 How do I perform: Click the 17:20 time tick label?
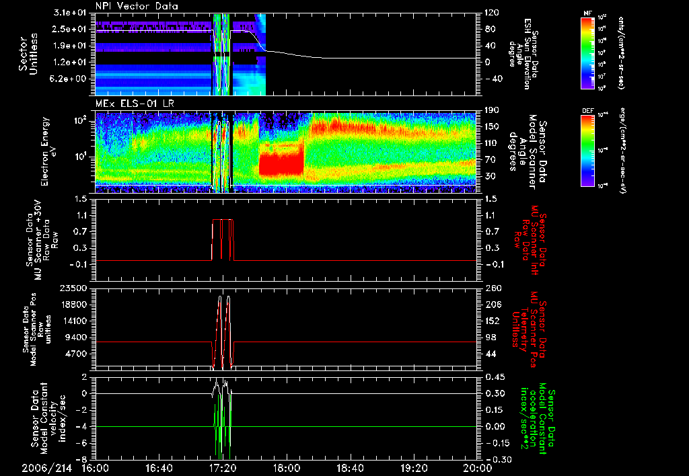[223, 469]
